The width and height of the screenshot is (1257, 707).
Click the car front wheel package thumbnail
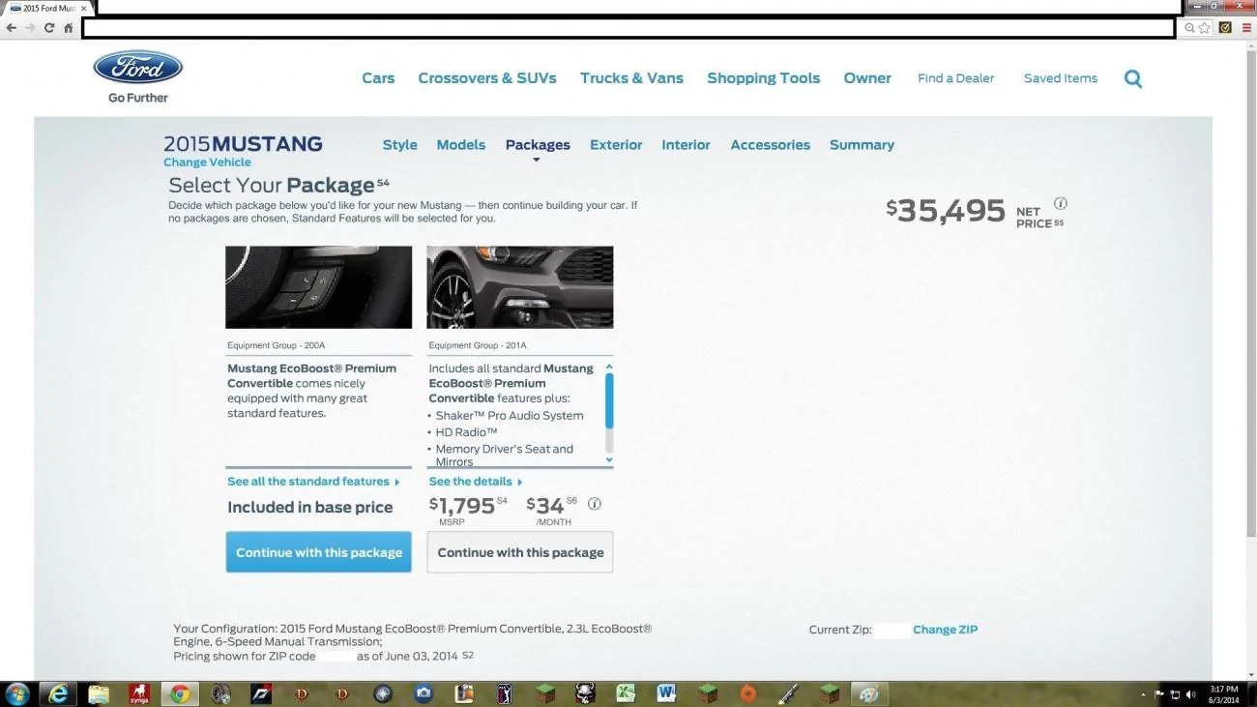tap(520, 287)
